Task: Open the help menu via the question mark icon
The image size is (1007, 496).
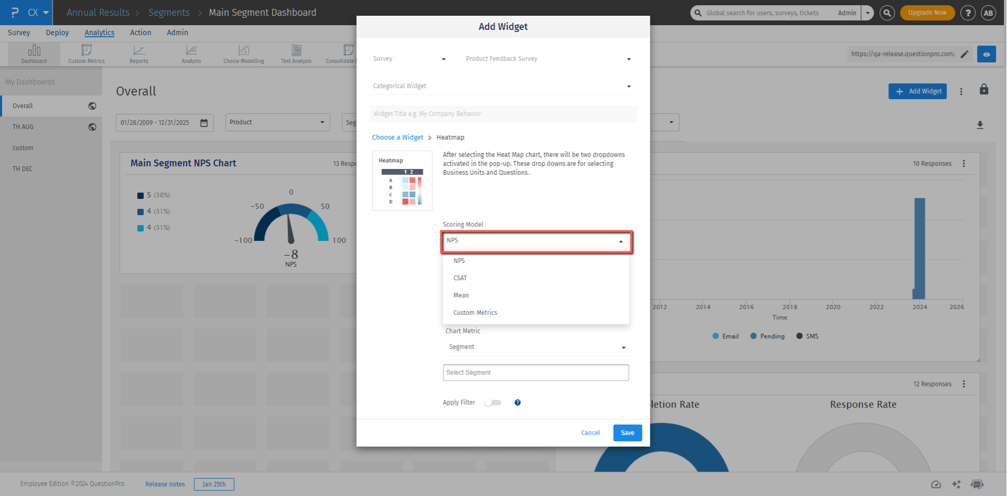Action: click(x=968, y=13)
